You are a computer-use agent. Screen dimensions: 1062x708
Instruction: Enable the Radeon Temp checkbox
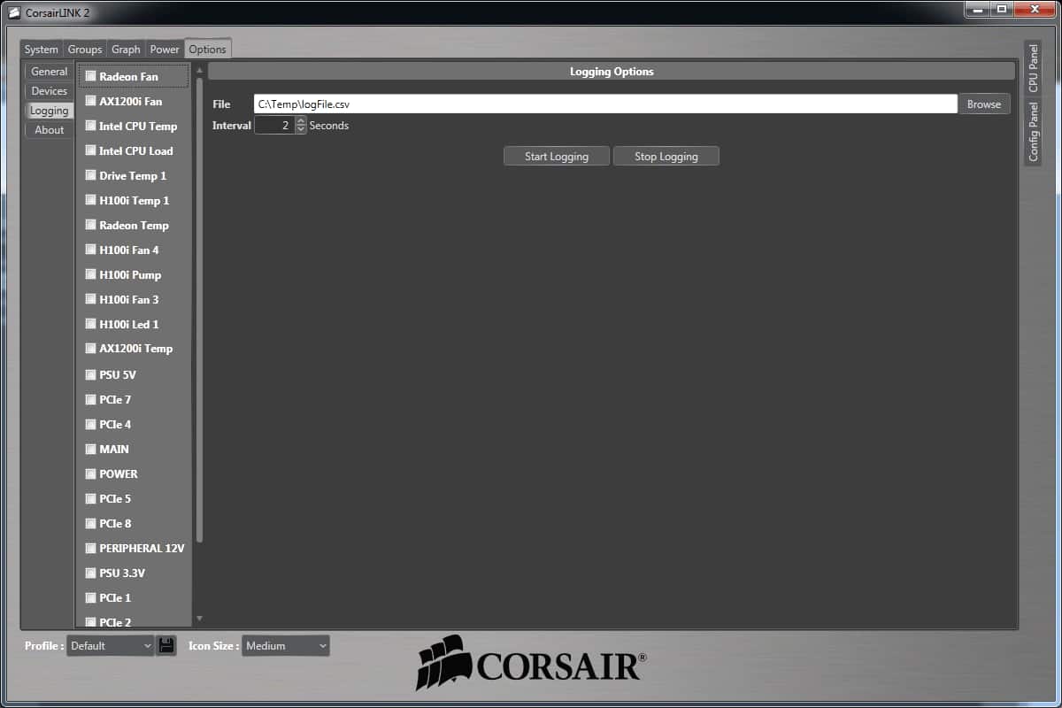coord(90,226)
